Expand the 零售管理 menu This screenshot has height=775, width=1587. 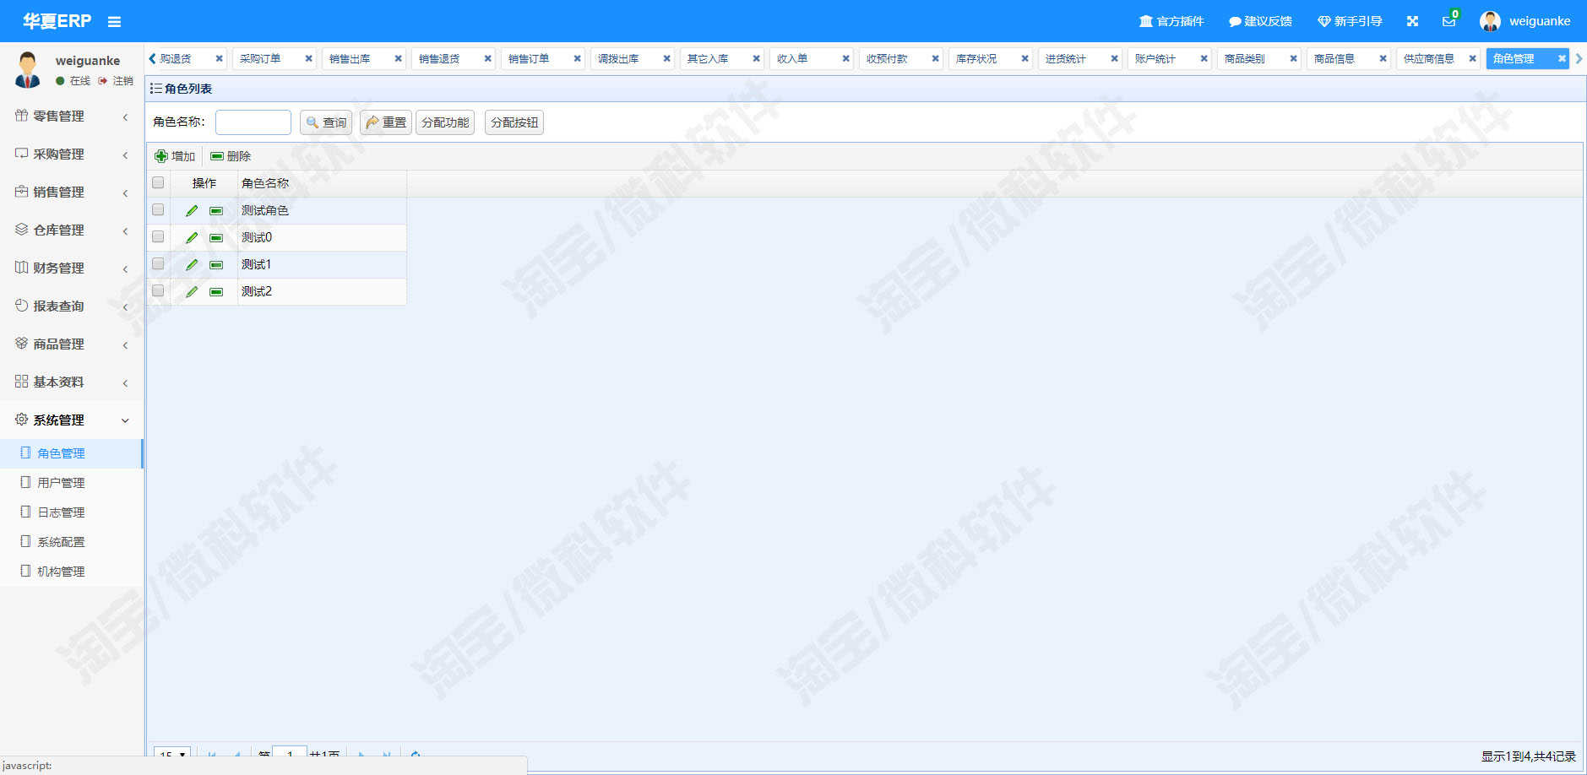click(x=72, y=116)
